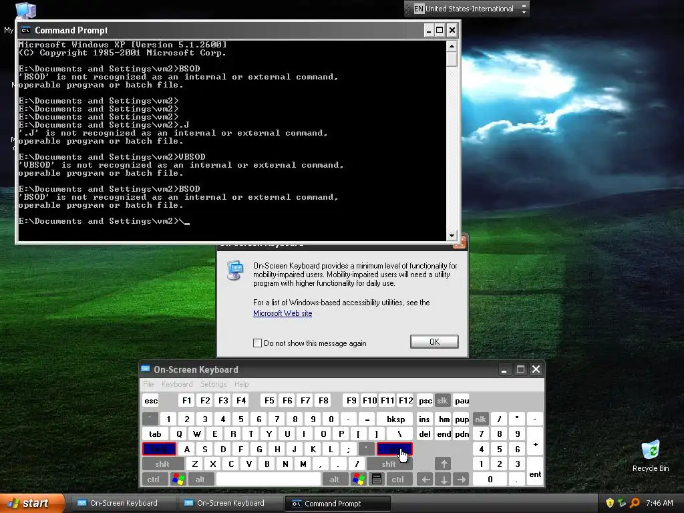
Task: Toggle the left alt key
Action: coord(200,480)
